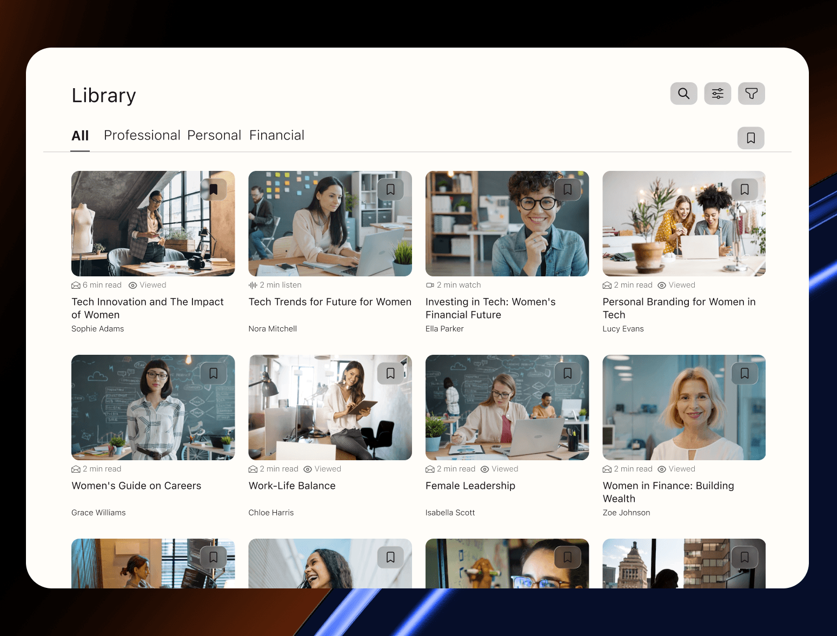Open Work-Life Balance title
Image resolution: width=837 pixels, height=636 pixels.
(292, 486)
